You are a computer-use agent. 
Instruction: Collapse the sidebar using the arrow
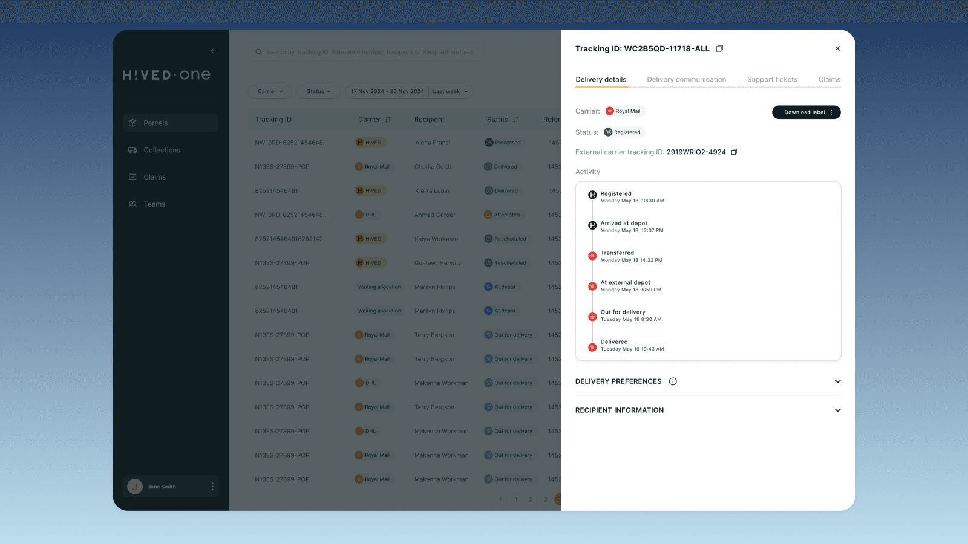pos(213,51)
